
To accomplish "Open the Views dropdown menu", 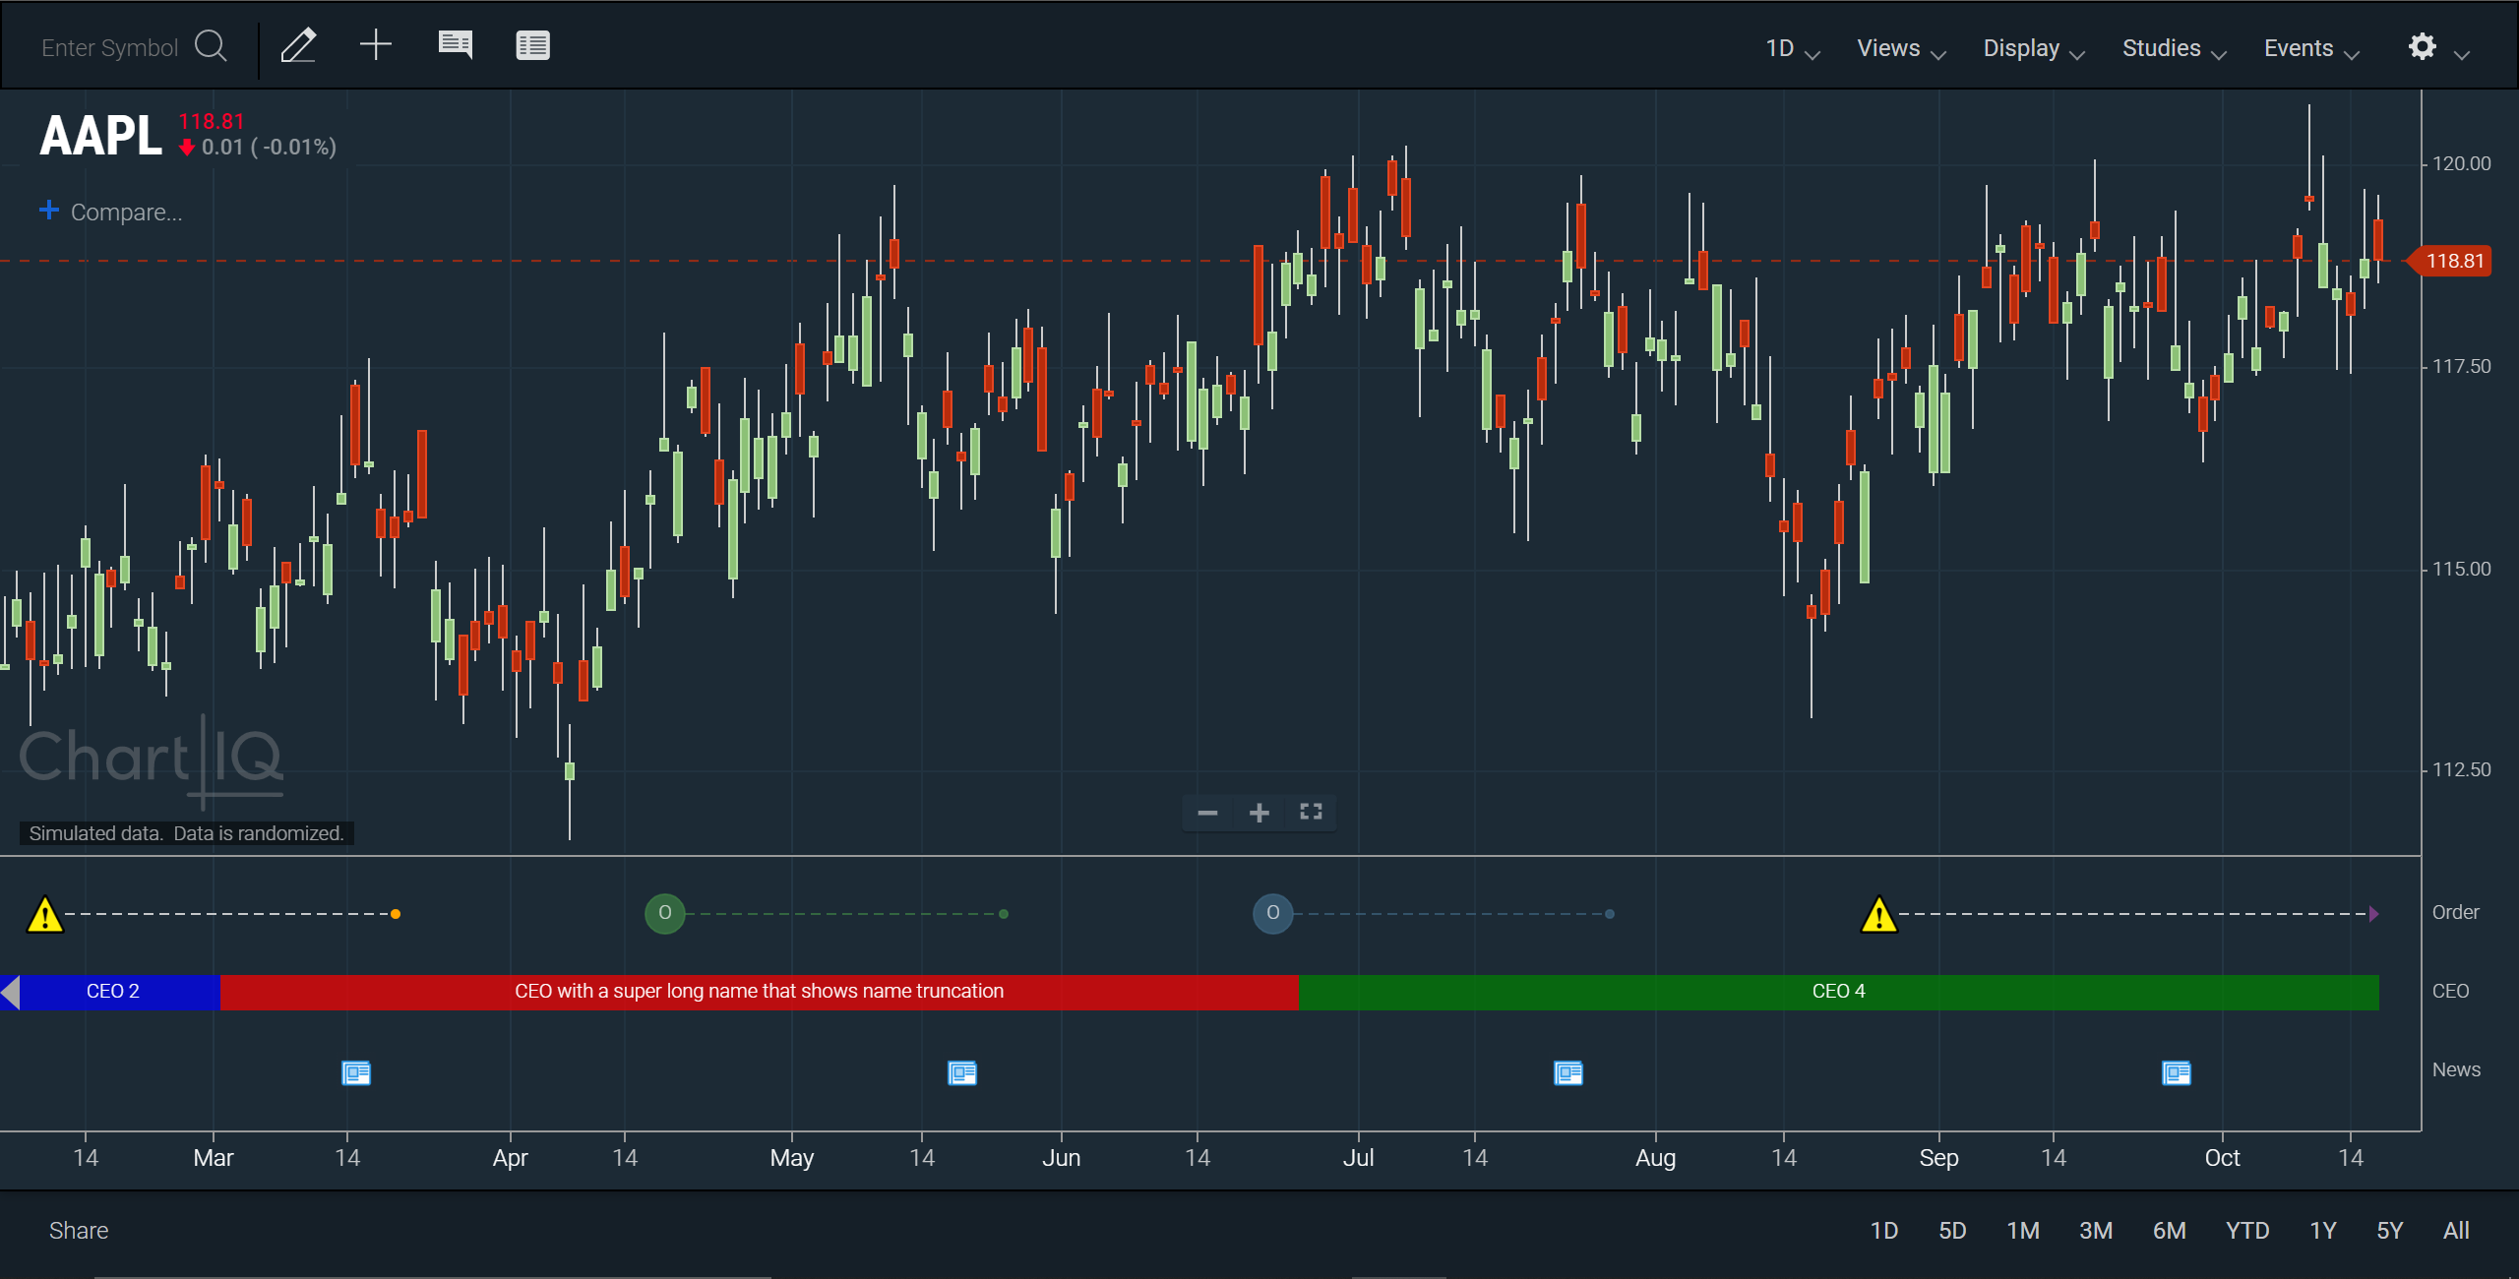I will tap(1901, 48).
